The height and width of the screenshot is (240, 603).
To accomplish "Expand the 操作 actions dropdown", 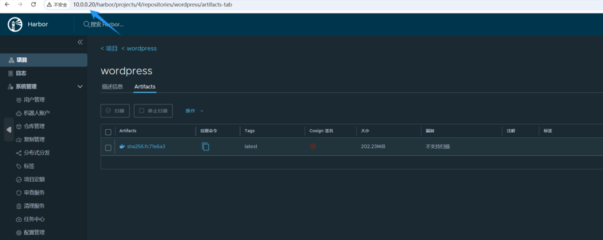I will [x=194, y=111].
